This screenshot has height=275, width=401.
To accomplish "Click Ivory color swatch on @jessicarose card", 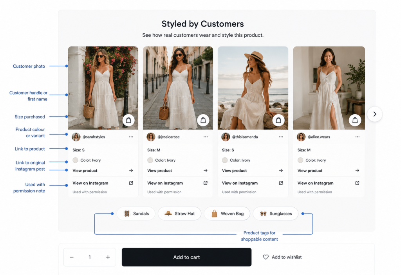I will click(x=150, y=160).
